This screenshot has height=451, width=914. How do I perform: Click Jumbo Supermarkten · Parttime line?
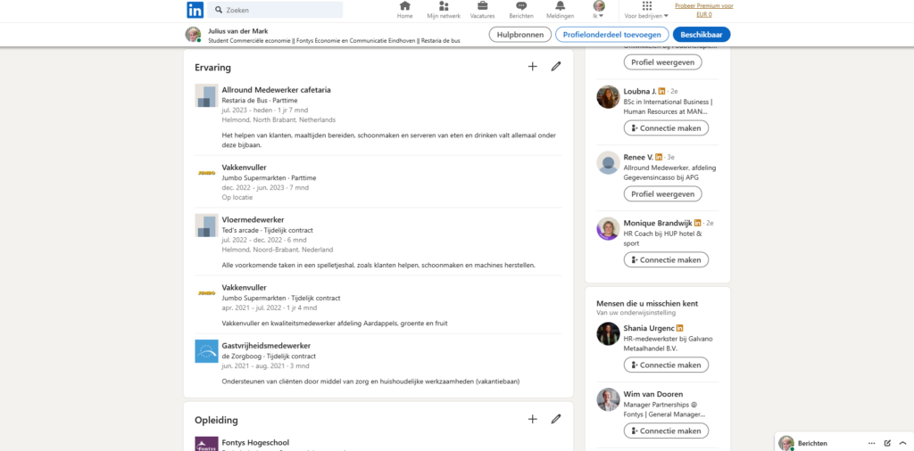pyautogui.click(x=269, y=177)
